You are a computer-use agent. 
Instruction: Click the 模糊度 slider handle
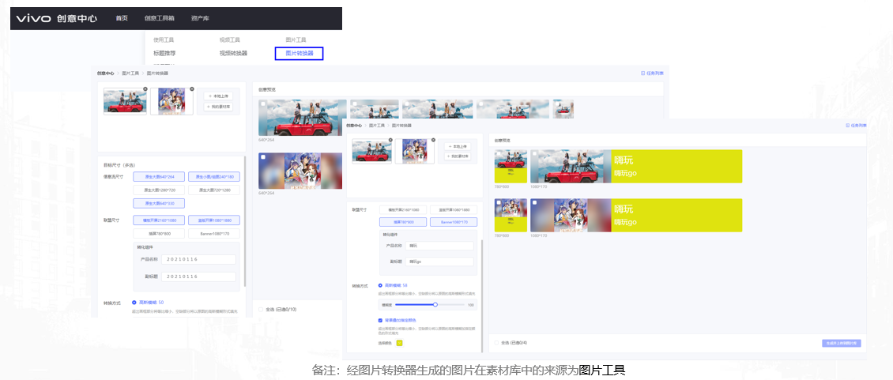(x=435, y=304)
